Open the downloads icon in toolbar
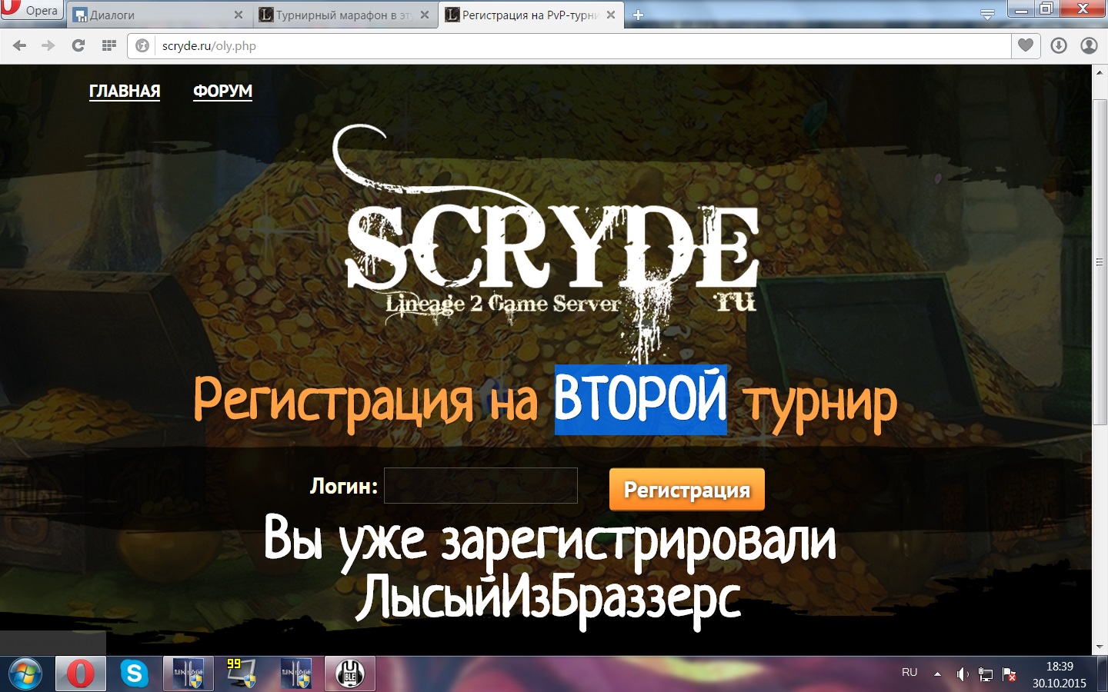 pyautogui.click(x=1059, y=46)
